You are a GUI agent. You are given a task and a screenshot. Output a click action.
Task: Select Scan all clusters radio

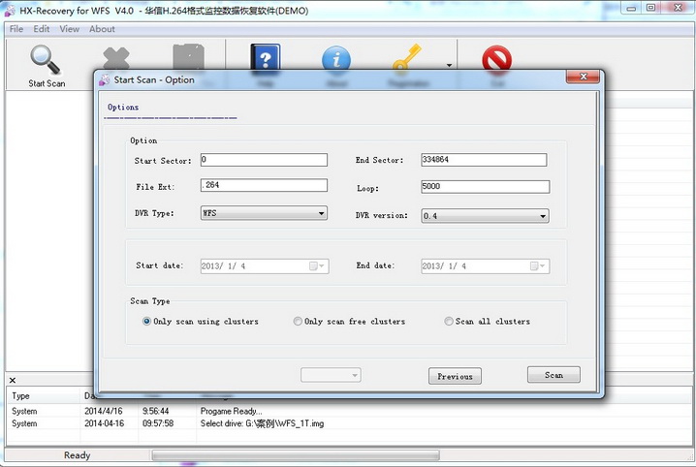tap(448, 321)
